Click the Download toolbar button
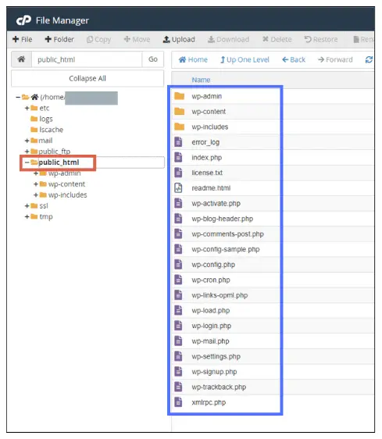382x439 pixels. pyautogui.click(x=228, y=40)
